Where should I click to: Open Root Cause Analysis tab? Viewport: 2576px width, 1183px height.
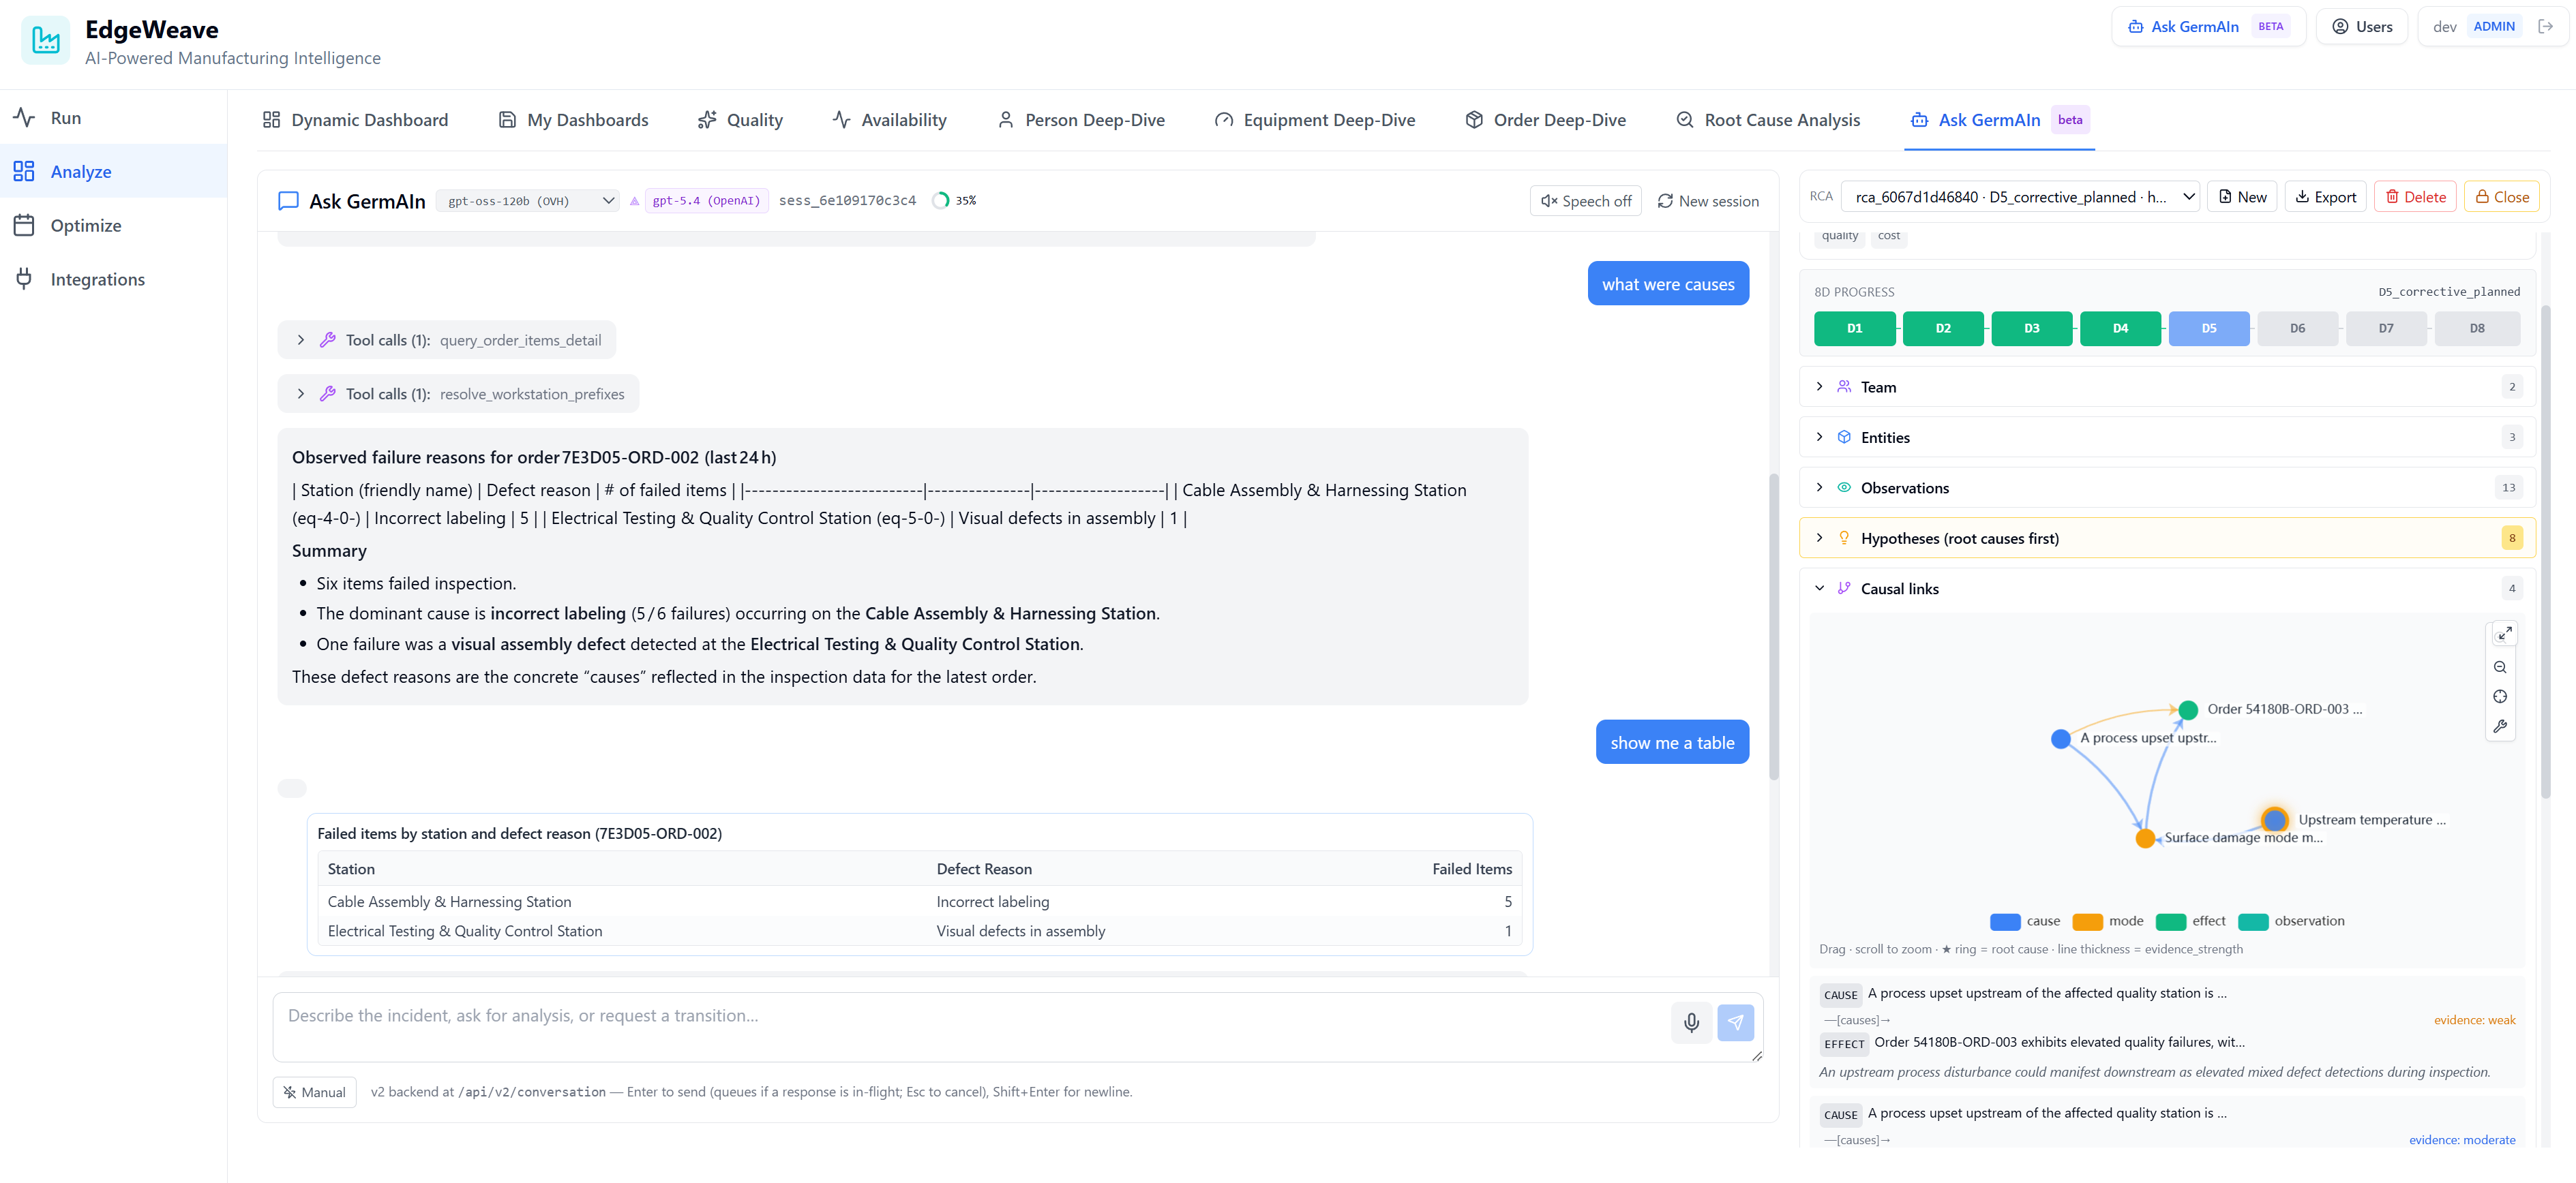point(1767,120)
